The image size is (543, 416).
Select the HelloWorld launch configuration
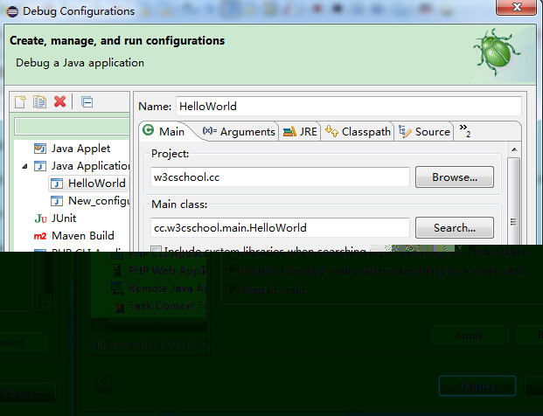pyautogui.click(x=88, y=184)
